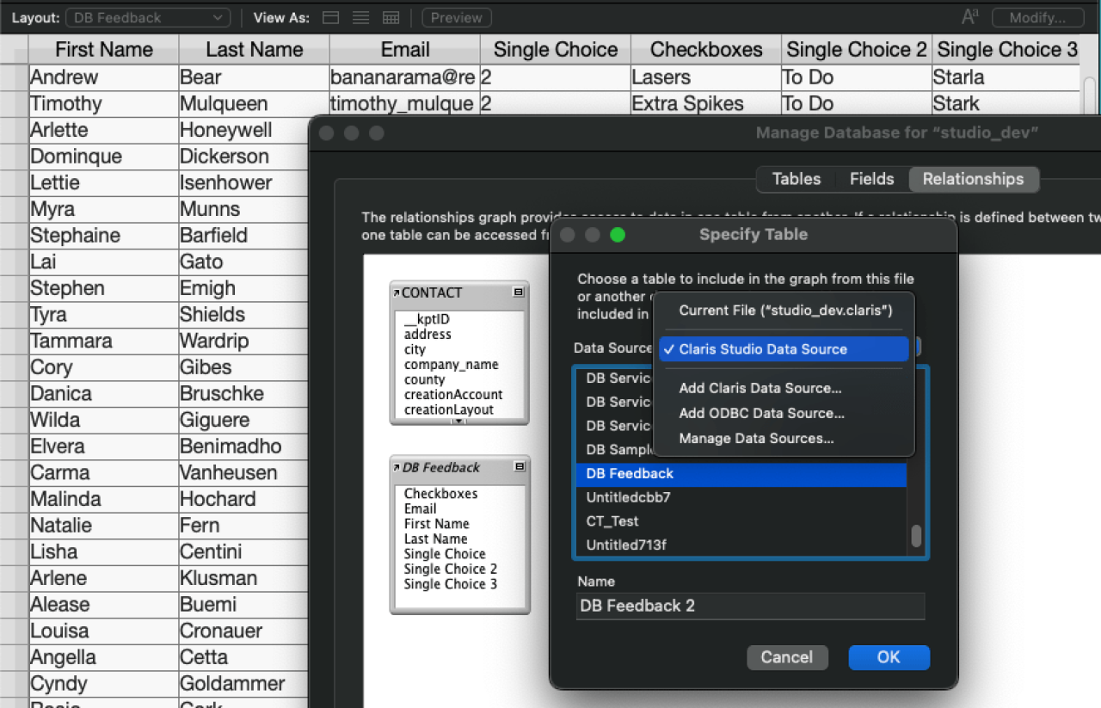Click the Starla cell
Viewport: 1101px width, 708px height.
click(1006, 77)
